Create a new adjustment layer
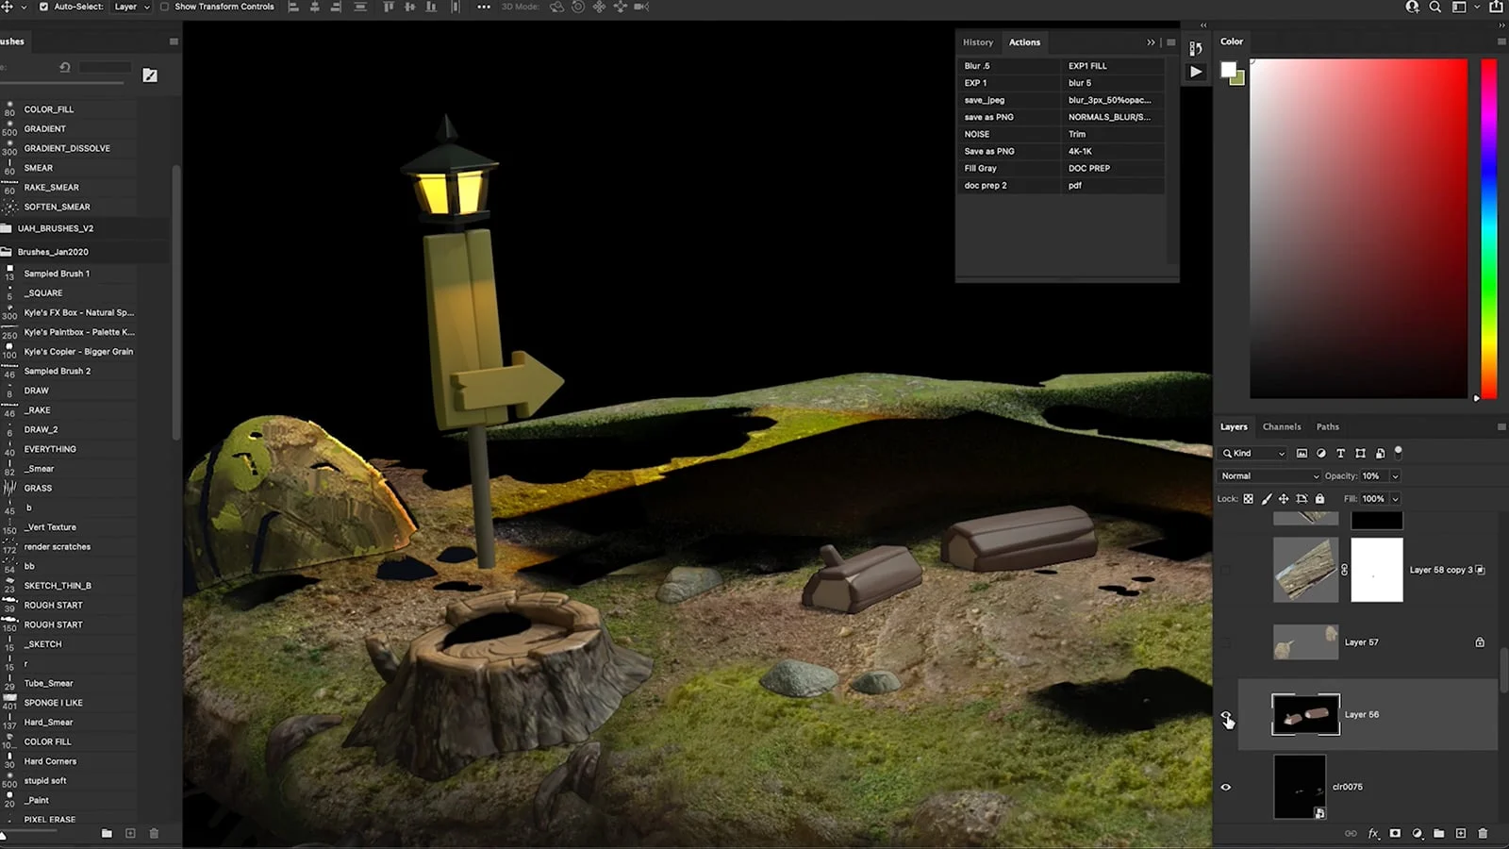The width and height of the screenshot is (1509, 849). pos(1417,833)
